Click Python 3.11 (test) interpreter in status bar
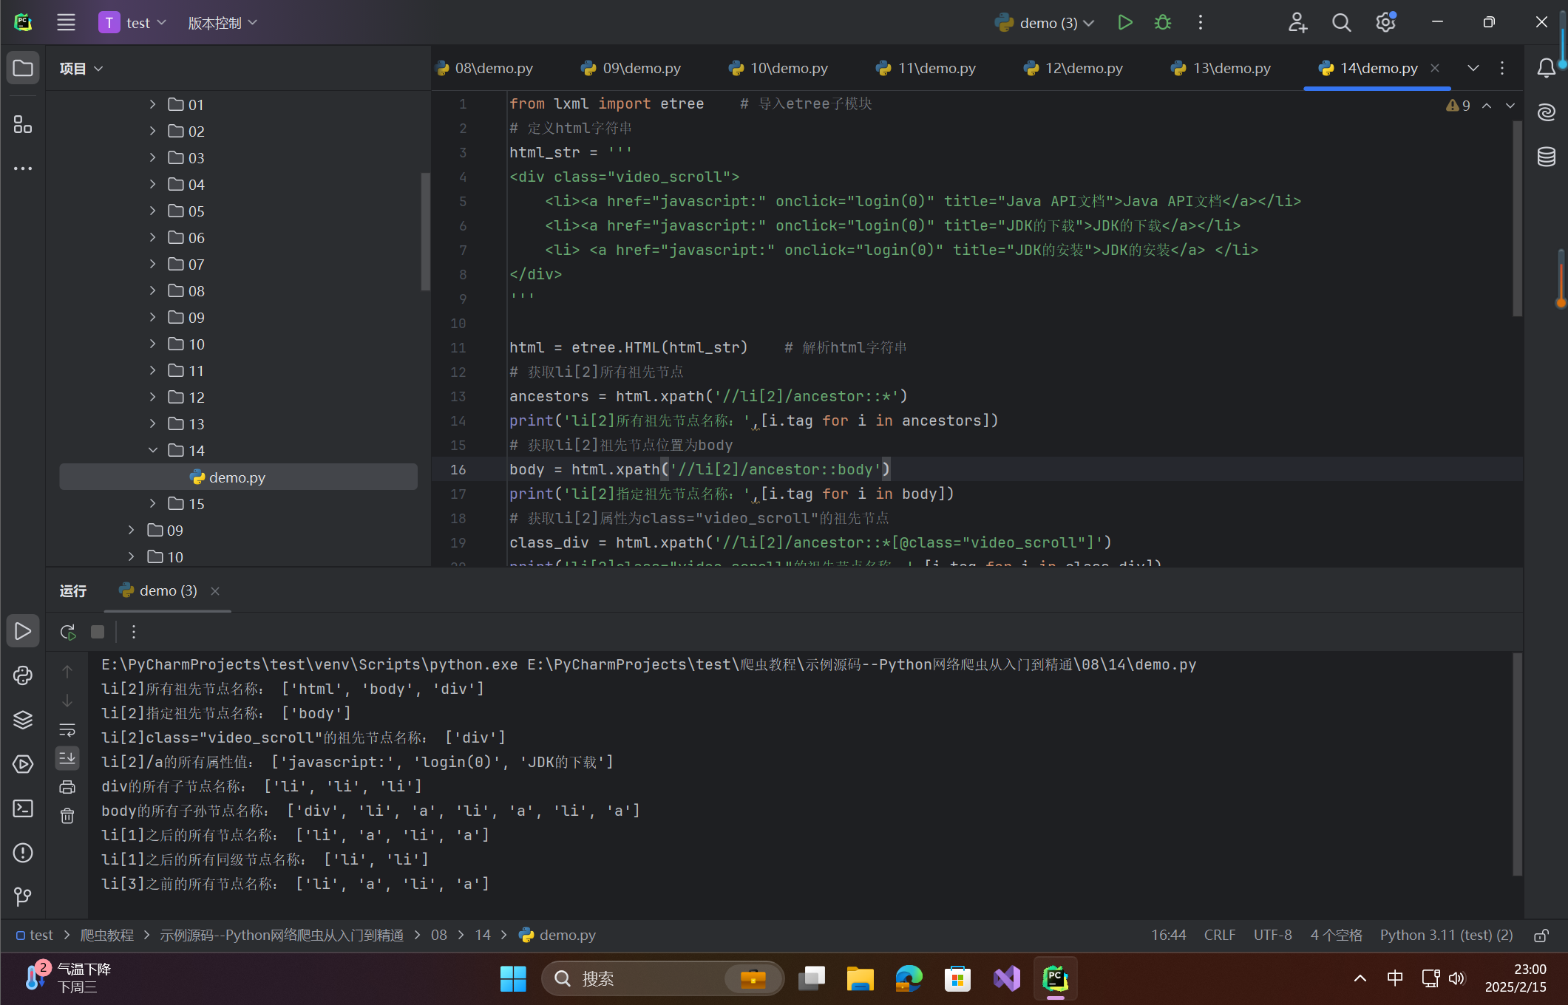1568x1005 pixels. (1446, 936)
